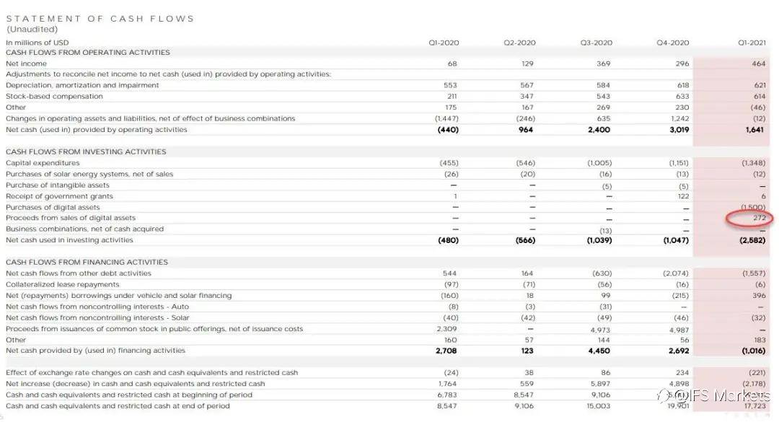This screenshot has width=779, height=422.
Task: Click 'noncontrolling interests - Auto' label
Action: click(97, 307)
